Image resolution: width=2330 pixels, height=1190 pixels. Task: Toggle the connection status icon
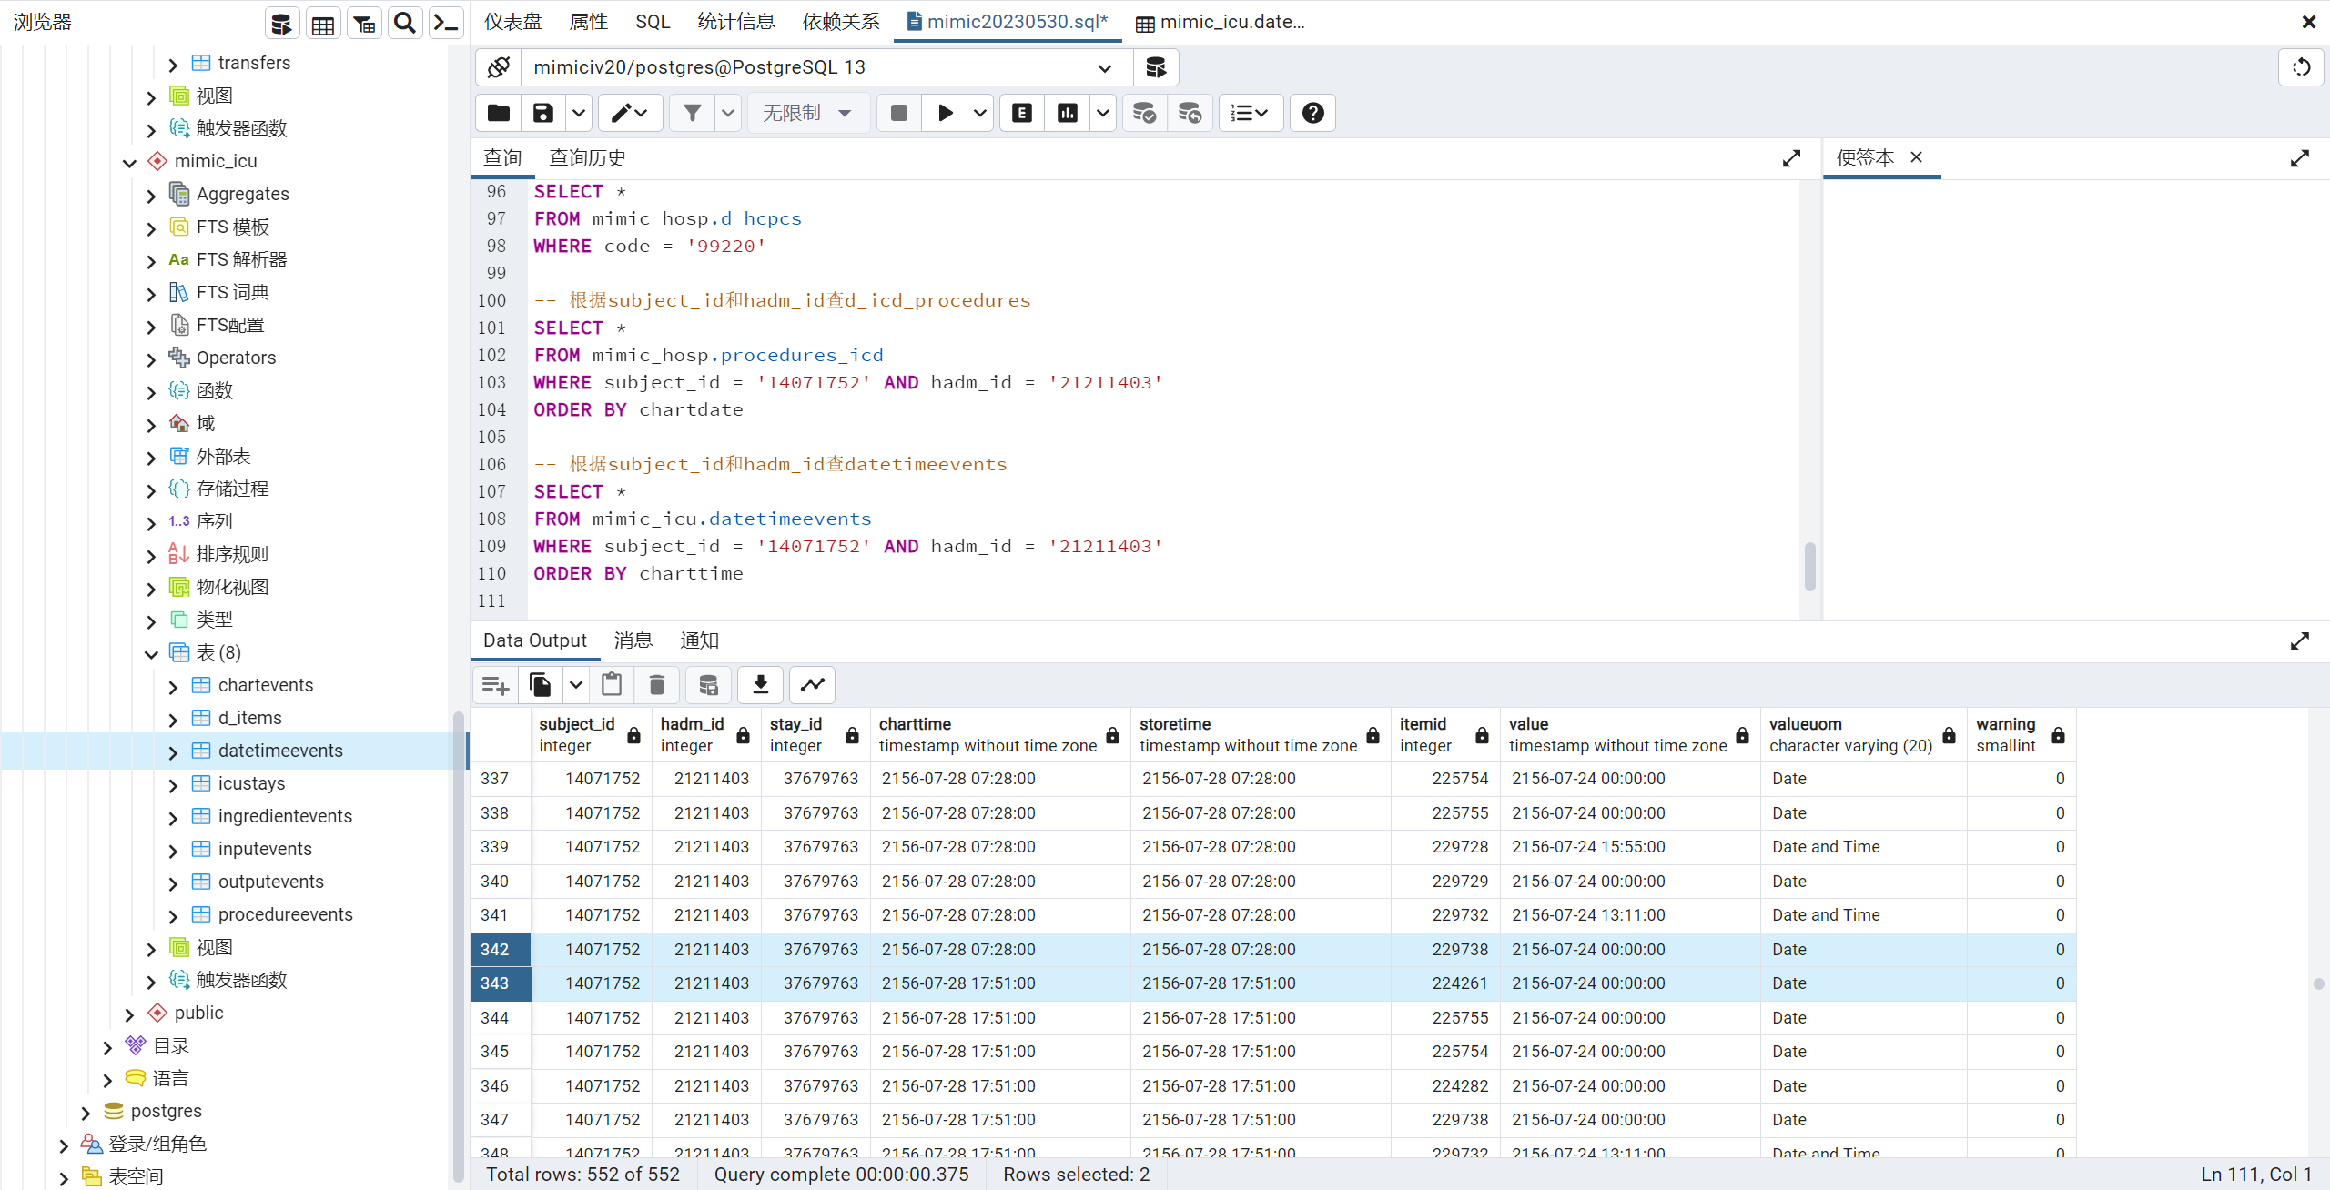499,67
